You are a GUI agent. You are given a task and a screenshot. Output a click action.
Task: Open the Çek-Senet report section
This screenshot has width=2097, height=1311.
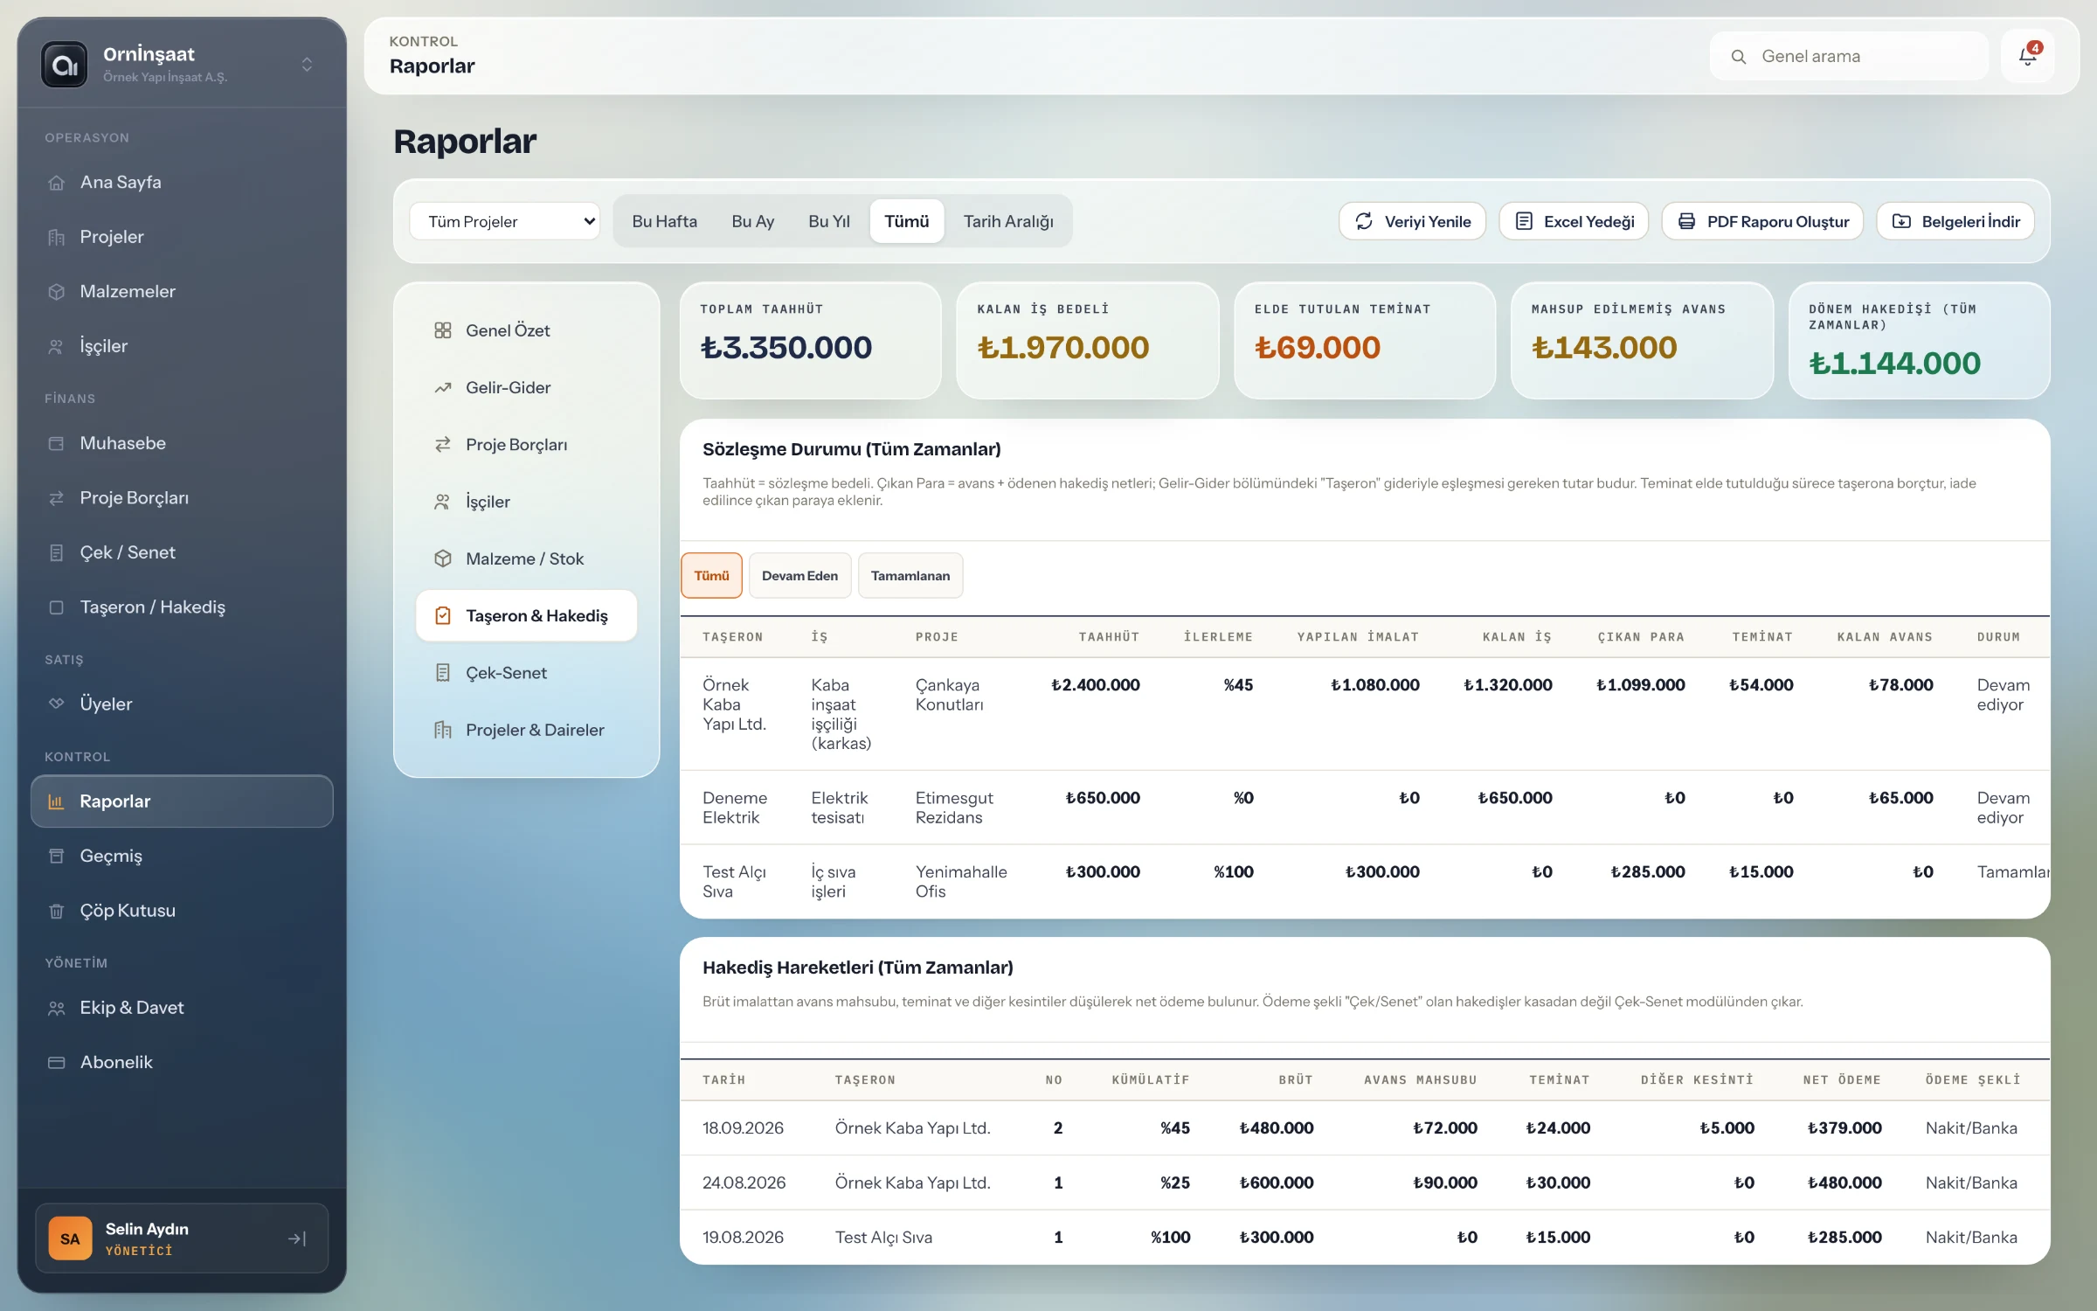[526, 673]
